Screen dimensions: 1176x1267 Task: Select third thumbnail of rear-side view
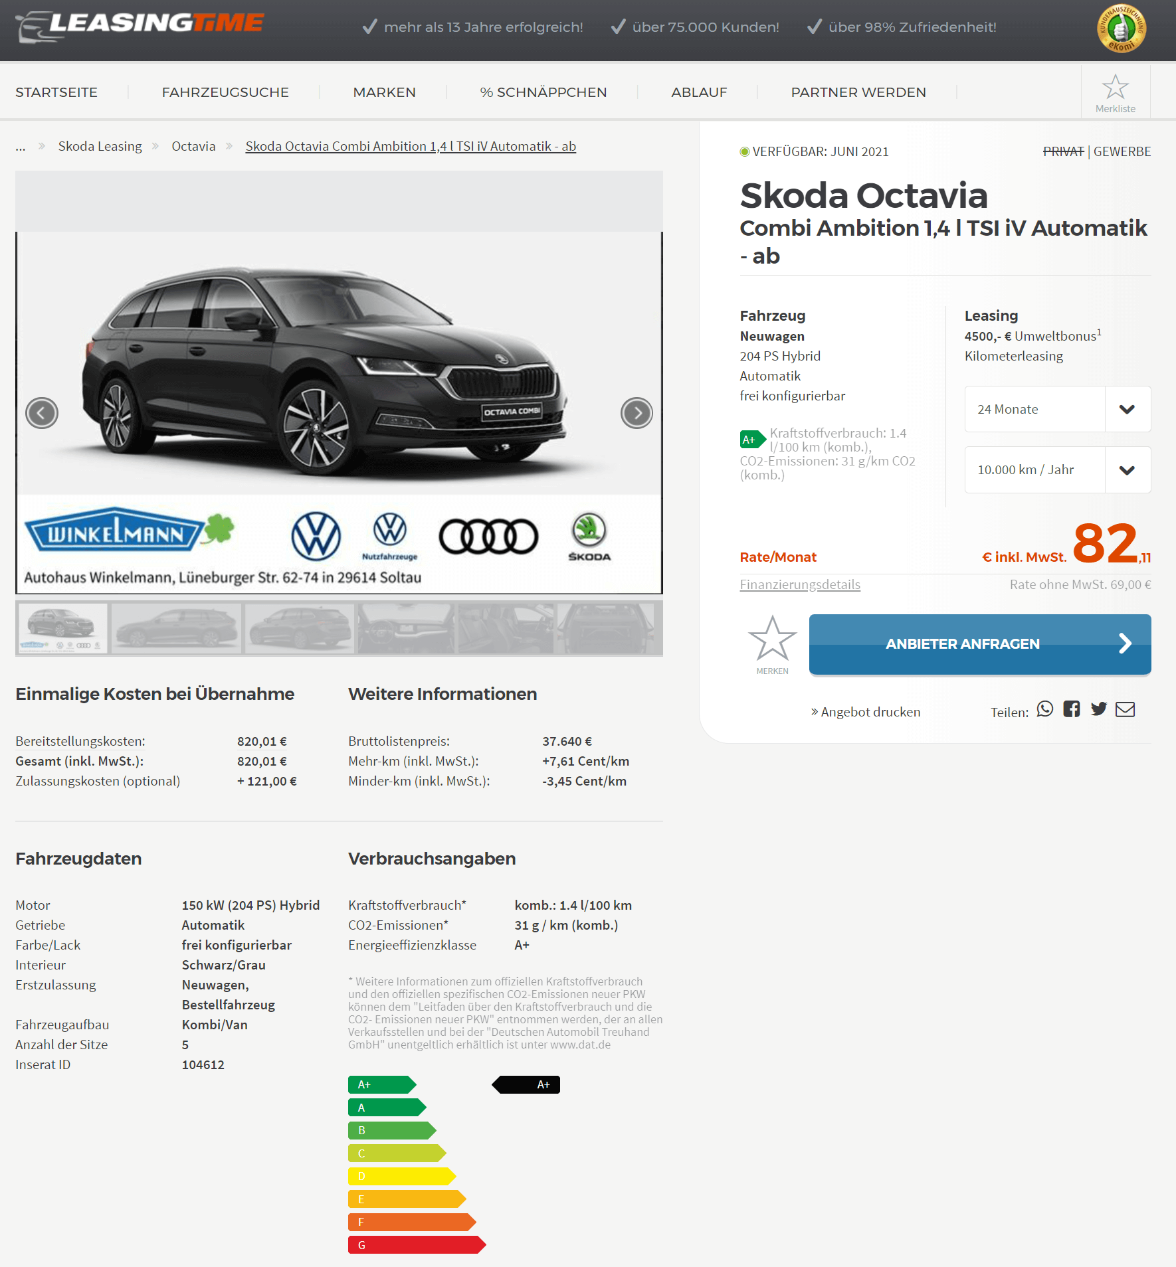pyautogui.click(x=299, y=628)
